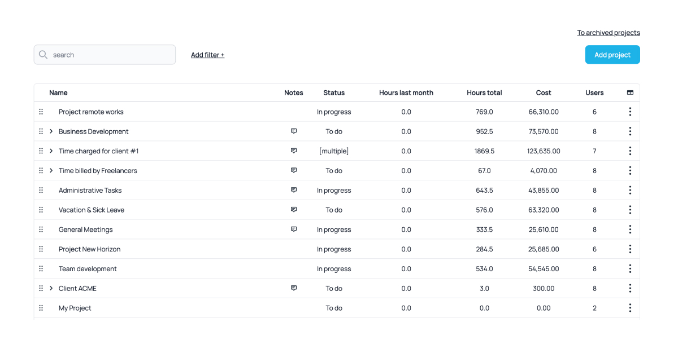Image resolution: width=678 pixels, height=349 pixels.
Task: Click notes icon for Client ACME
Action: [x=294, y=288]
